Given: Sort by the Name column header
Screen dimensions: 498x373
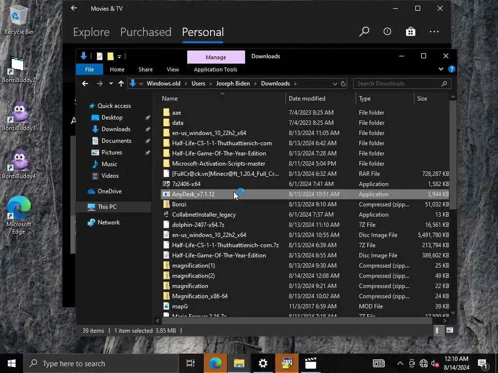Looking at the screenshot, I should pyautogui.click(x=222, y=99).
